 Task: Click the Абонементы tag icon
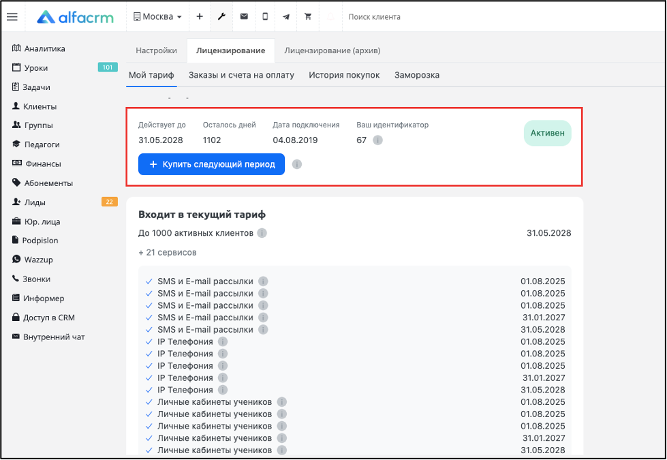pos(16,183)
